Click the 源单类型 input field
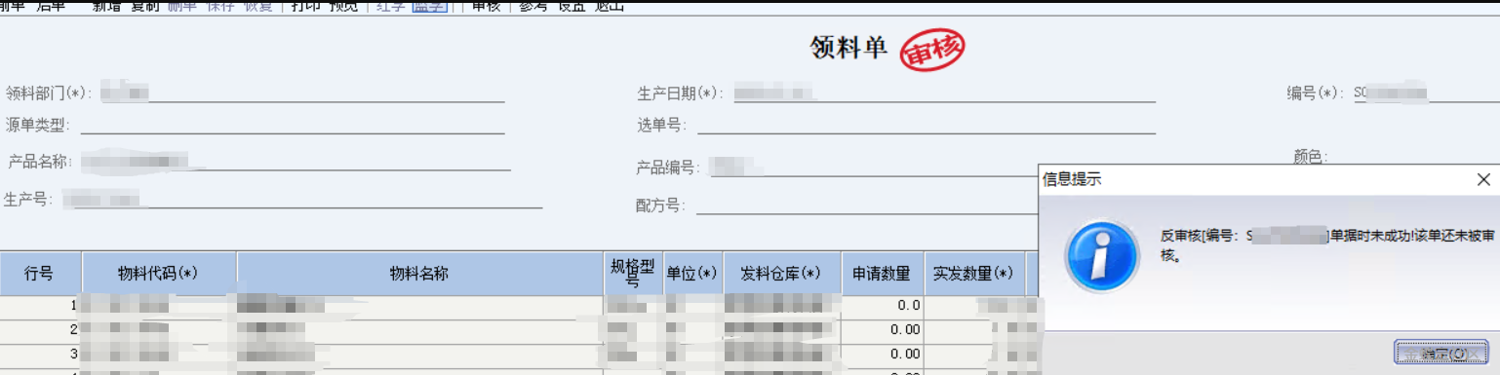The height and width of the screenshot is (375, 1500). coord(293,125)
